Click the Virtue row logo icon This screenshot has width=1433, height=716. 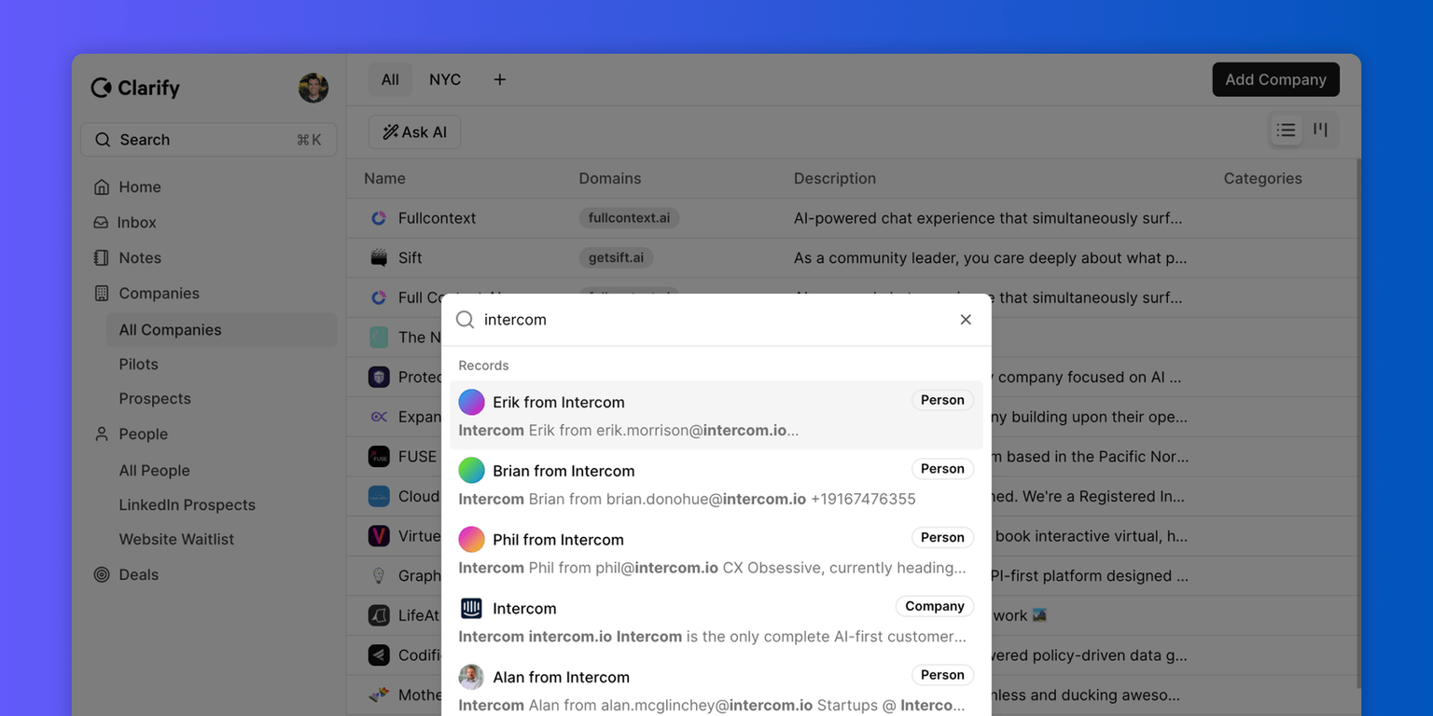(x=379, y=536)
